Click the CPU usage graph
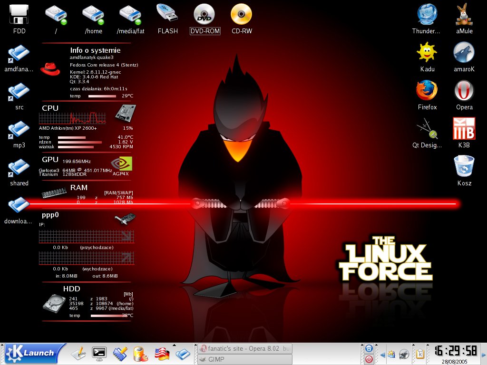The width and height of the screenshot is (487, 365). point(72,118)
